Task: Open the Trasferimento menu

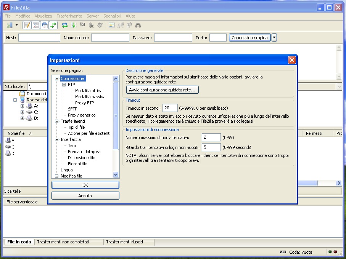Action: [x=69, y=16]
